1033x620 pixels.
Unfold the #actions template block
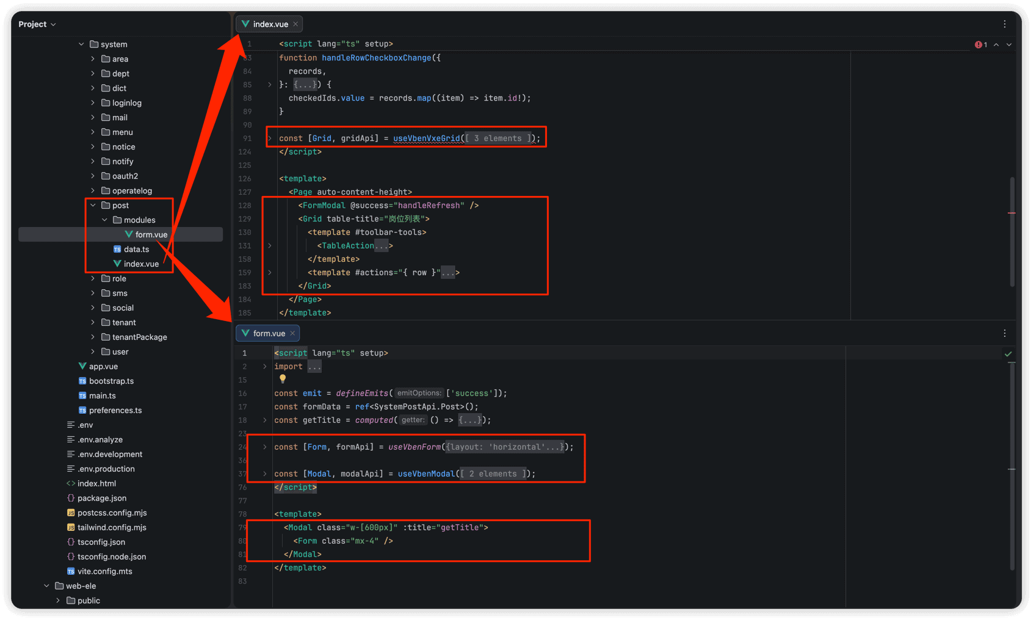269,273
